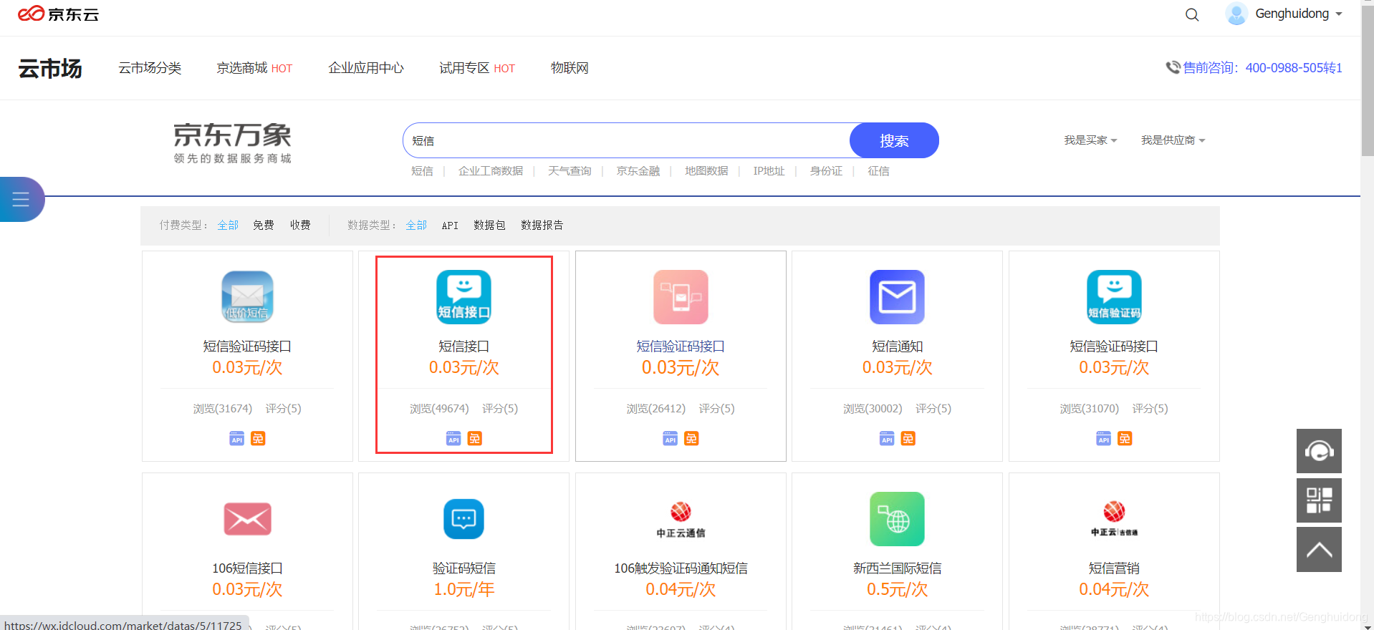Click the 征信 hot keyword

click(x=878, y=171)
